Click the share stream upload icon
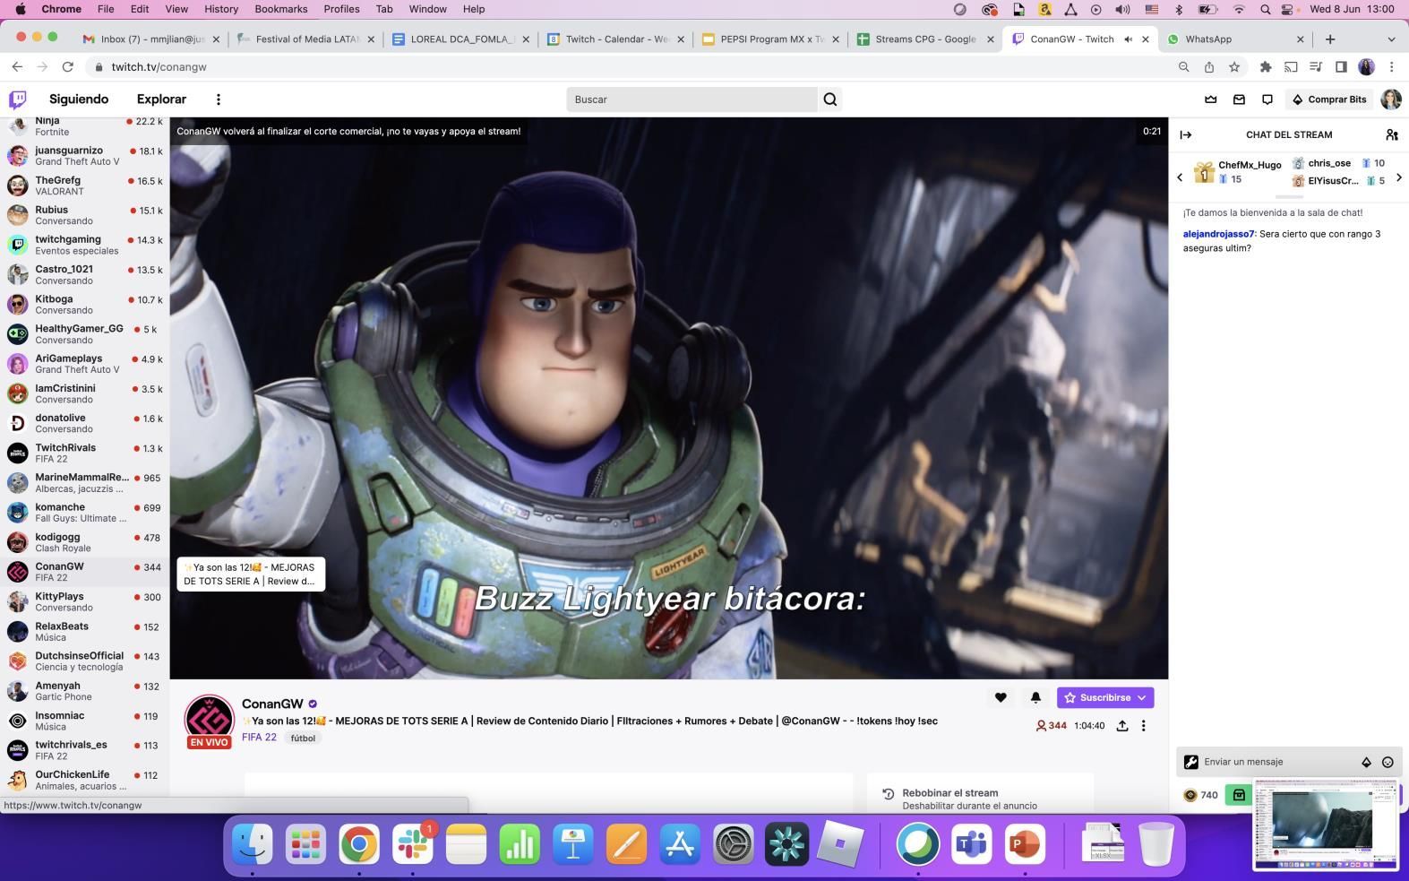The height and width of the screenshot is (881, 1409). pyautogui.click(x=1121, y=726)
